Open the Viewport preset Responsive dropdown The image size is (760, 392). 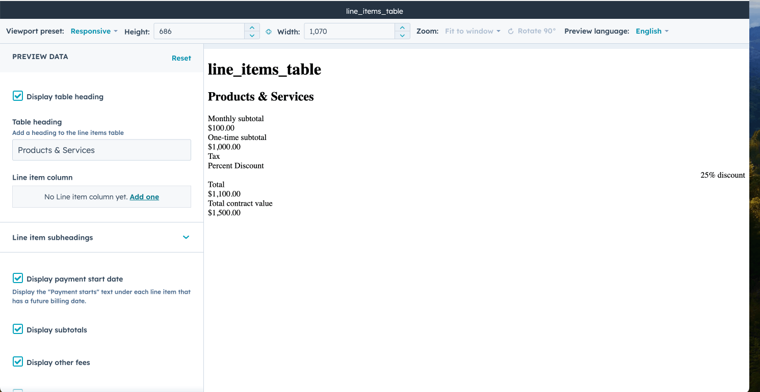pos(94,31)
